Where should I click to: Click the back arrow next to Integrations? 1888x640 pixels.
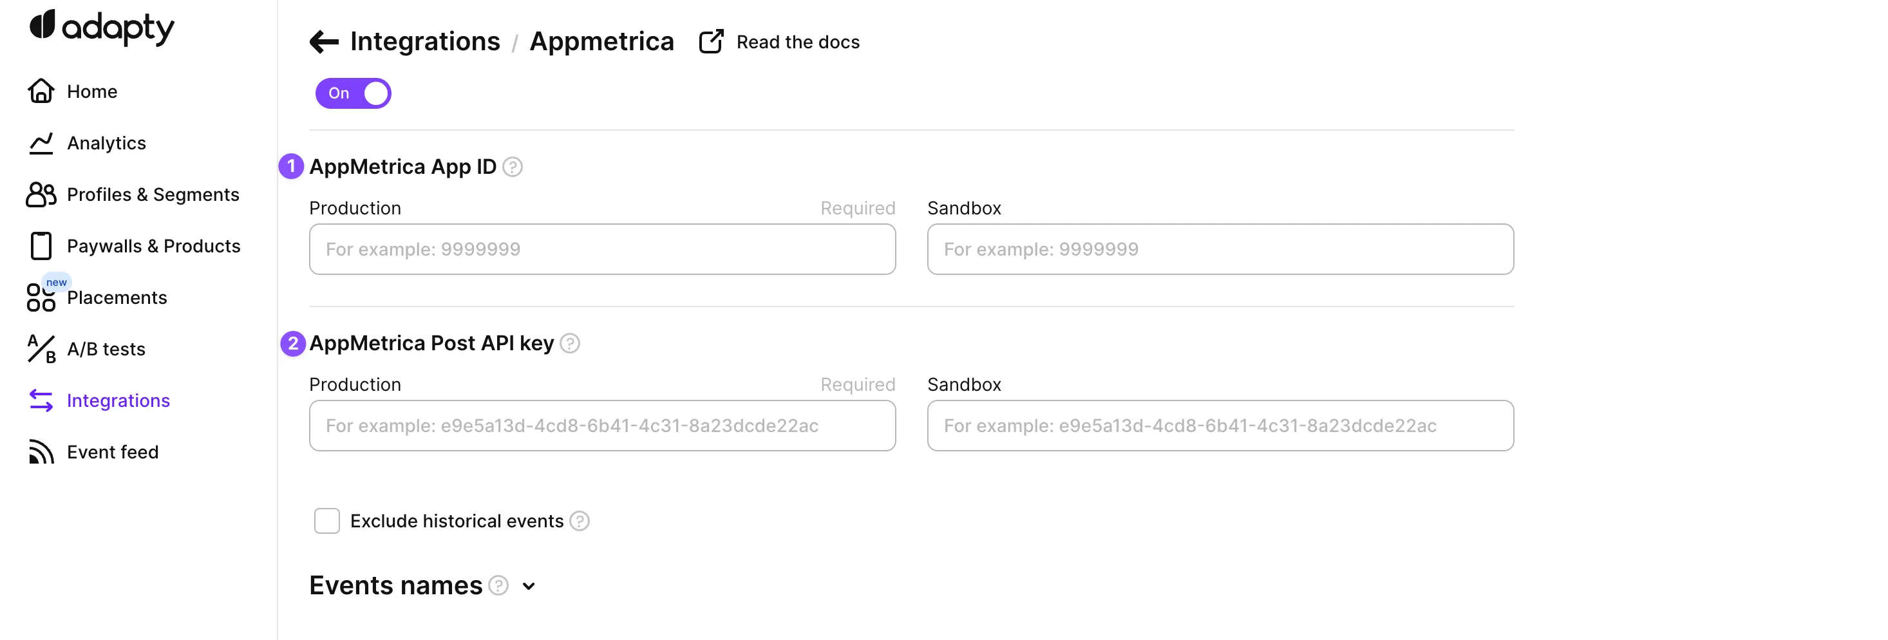324,42
